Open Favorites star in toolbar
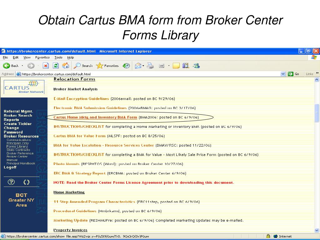Viewport: 320px width, 240px height. click(99, 66)
